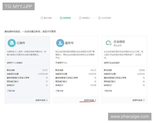Click 会话列表 value in 服务号 card
The width and height of the screenshot is (154, 123).
click(92, 74)
